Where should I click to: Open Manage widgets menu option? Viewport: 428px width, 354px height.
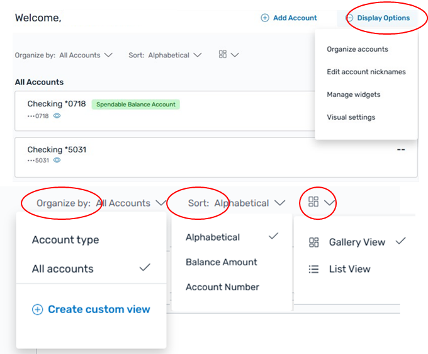click(x=354, y=94)
